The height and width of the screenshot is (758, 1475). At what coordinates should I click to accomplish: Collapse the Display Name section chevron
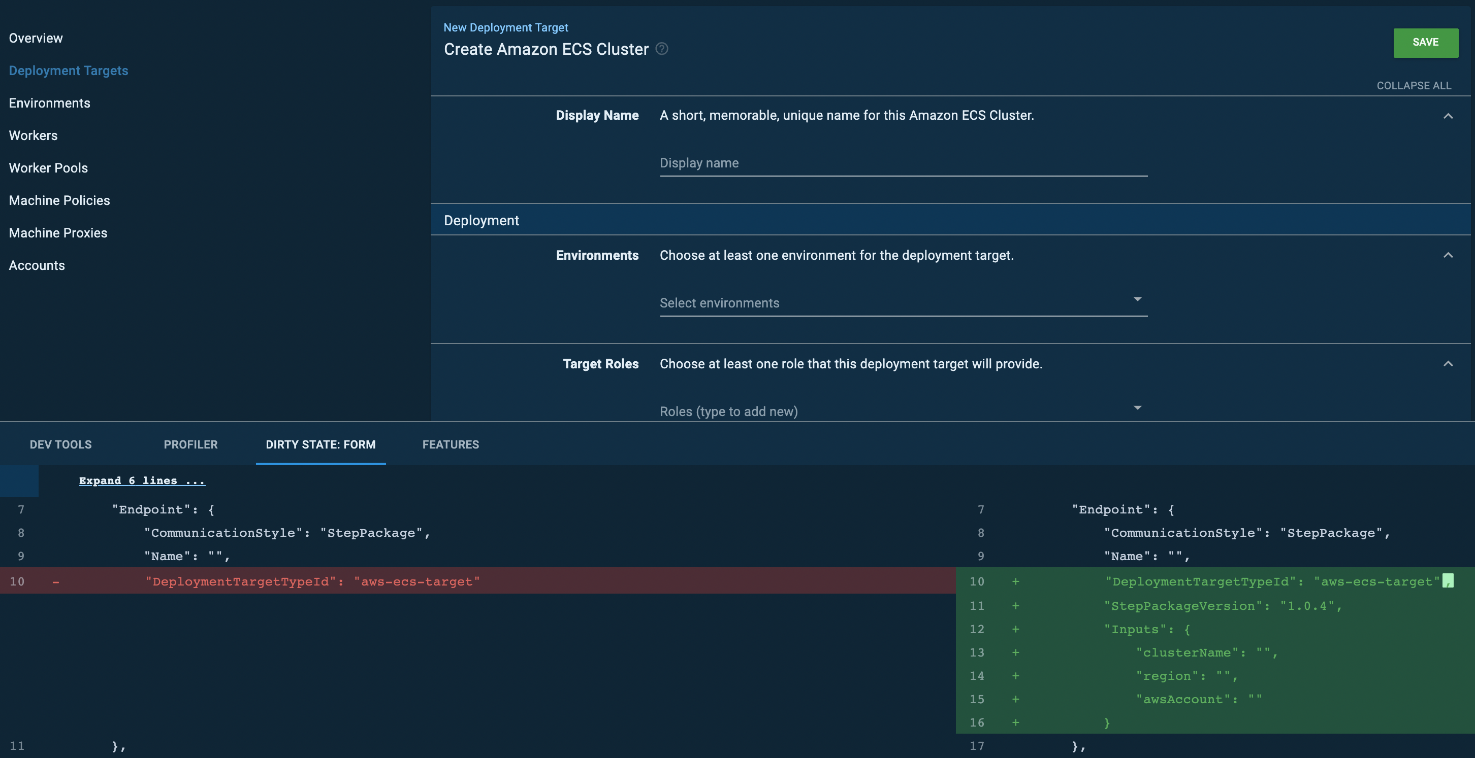(x=1448, y=116)
